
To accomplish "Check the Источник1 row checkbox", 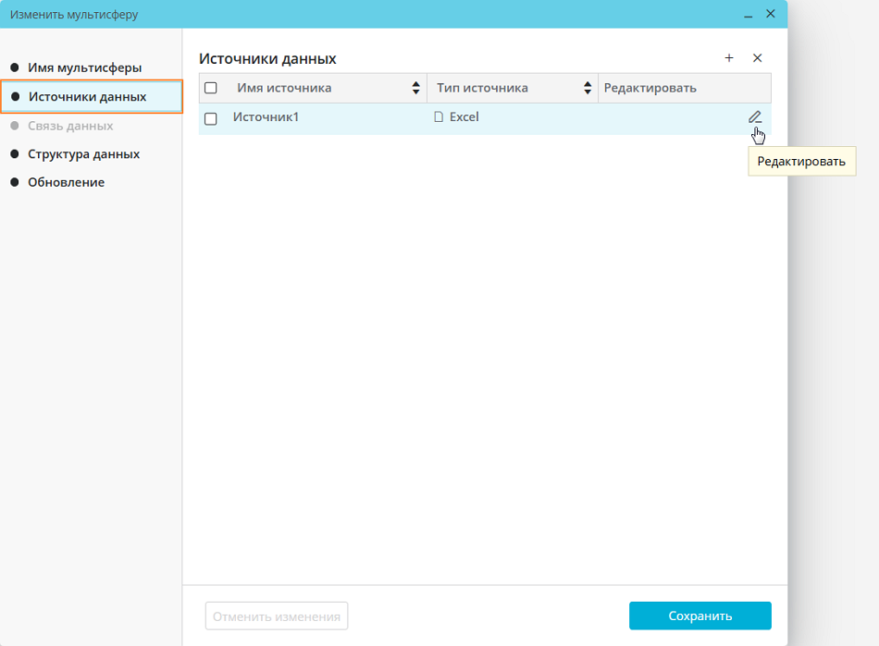I will pos(211,119).
